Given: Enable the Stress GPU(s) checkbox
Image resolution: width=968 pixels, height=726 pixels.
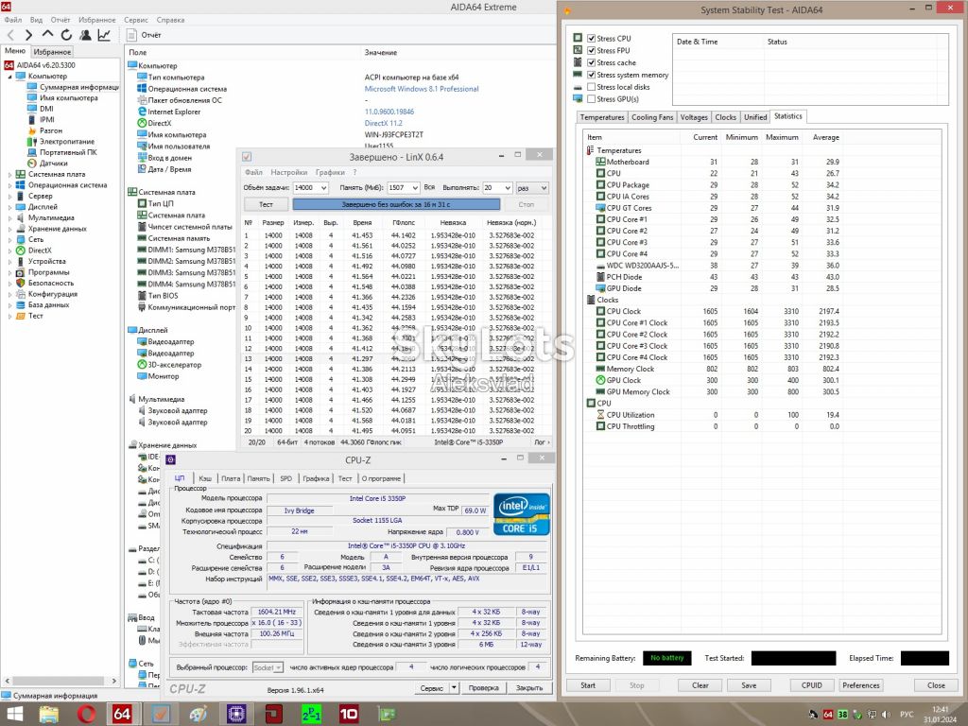Looking at the screenshot, I should [x=592, y=98].
